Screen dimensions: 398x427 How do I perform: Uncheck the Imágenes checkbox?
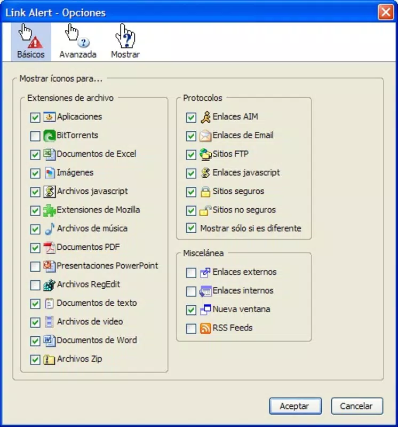coord(35,173)
